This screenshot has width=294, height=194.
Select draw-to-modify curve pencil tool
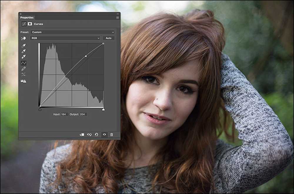pos(24,69)
